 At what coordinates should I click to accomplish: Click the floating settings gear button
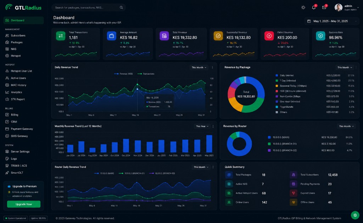[355, 215]
